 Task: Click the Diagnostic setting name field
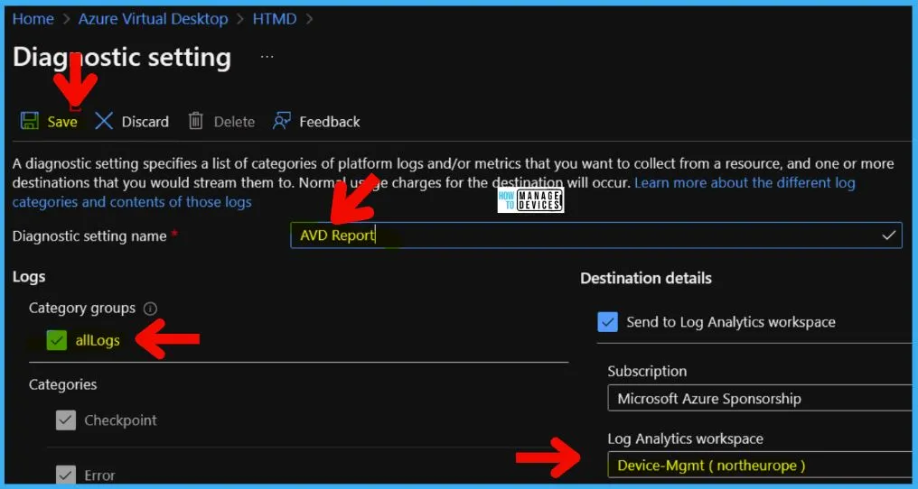(596, 235)
